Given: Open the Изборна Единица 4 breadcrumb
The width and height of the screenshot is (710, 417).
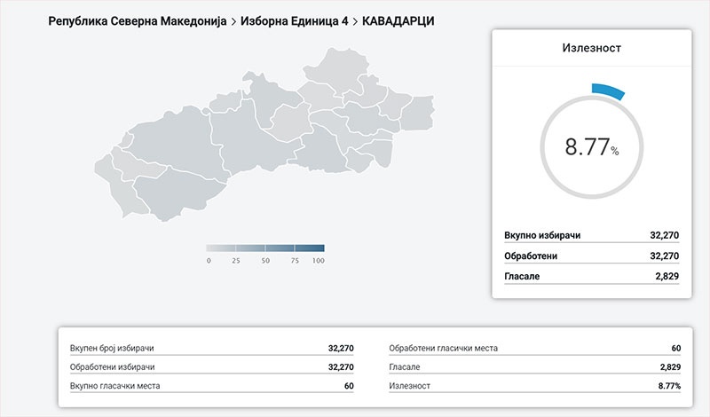Looking at the screenshot, I should coord(295,21).
